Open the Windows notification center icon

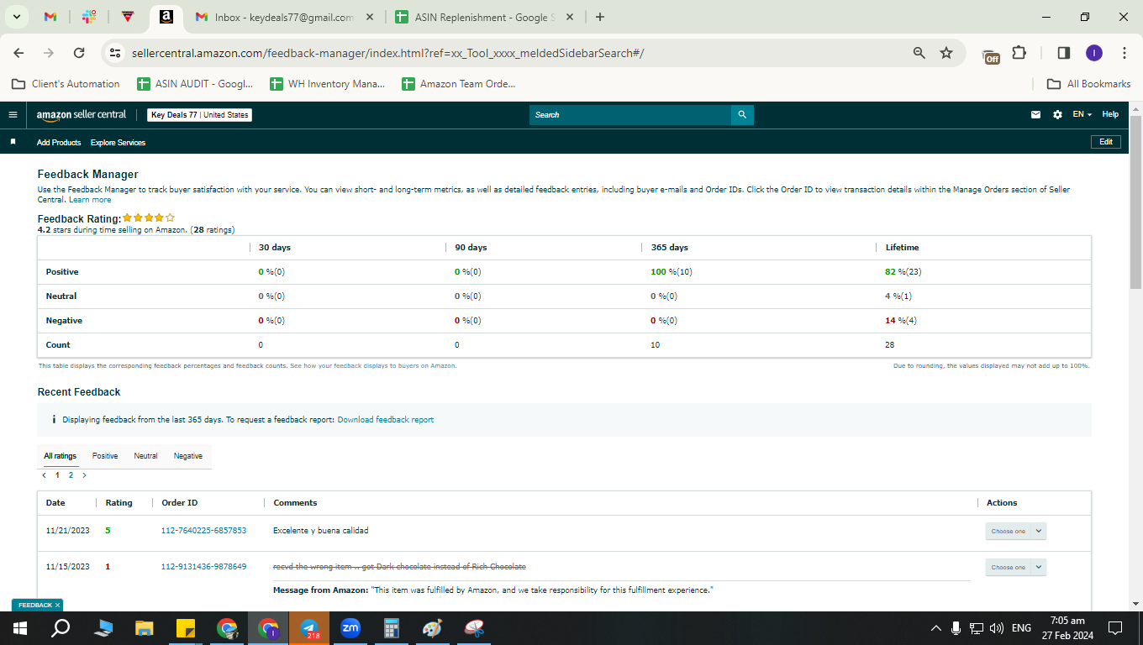click(x=1115, y=628)
